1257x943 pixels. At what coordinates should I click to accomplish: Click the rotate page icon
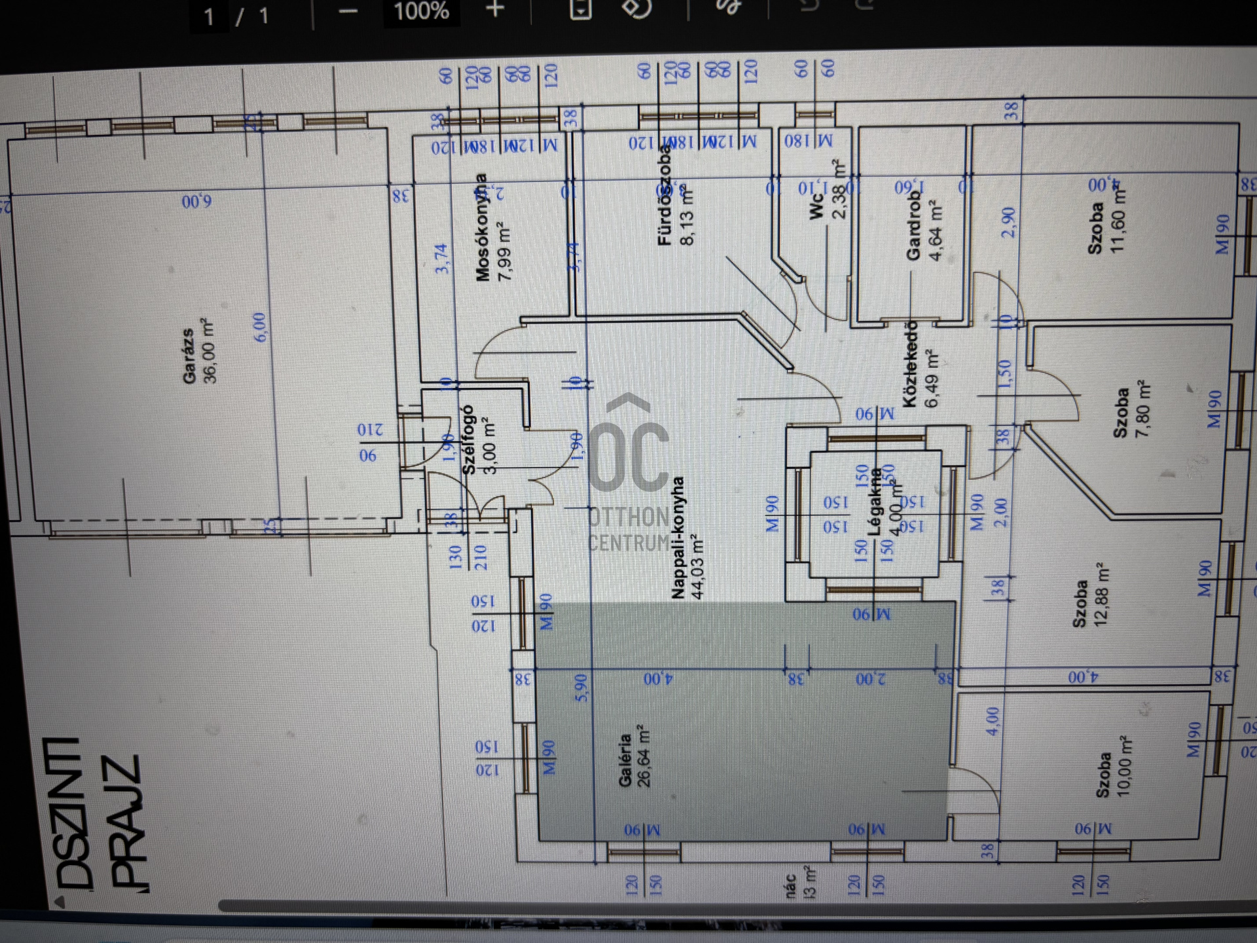point(637,8)
